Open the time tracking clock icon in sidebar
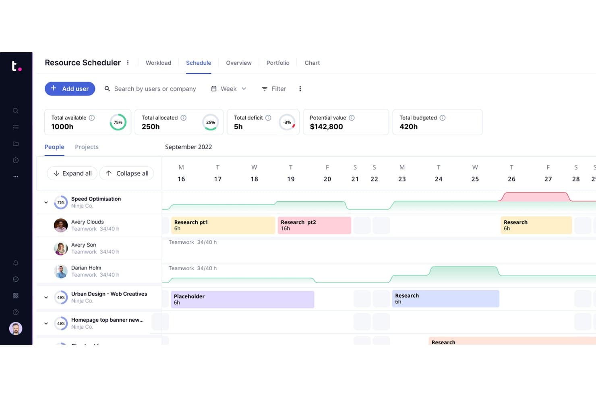 click(16, 160)
